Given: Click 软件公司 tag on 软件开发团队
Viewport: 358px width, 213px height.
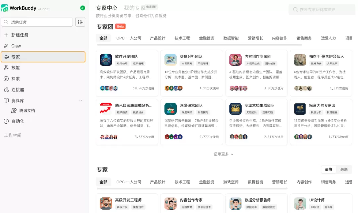Looking at the screenshot, I should [x=122, y=64].
